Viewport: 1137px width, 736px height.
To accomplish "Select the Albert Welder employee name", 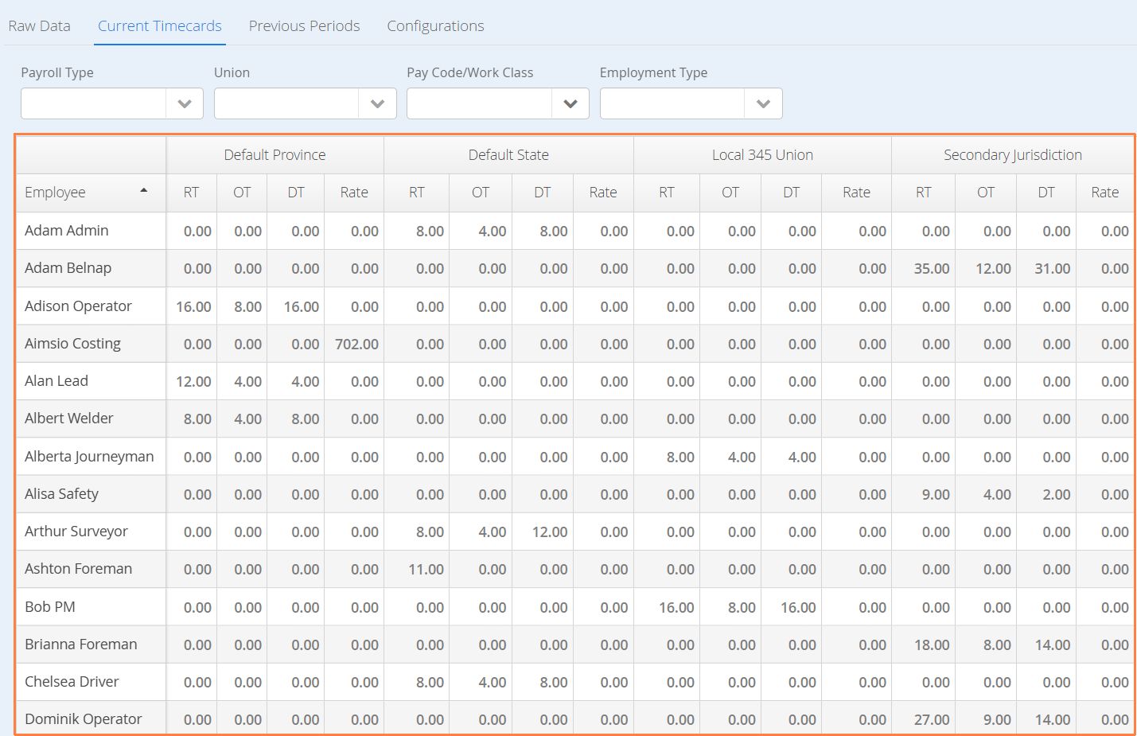I will (69, 419).
